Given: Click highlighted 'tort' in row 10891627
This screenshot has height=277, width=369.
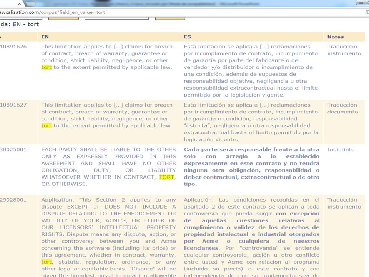Looking at the screenshot, I should click(47, 126).
